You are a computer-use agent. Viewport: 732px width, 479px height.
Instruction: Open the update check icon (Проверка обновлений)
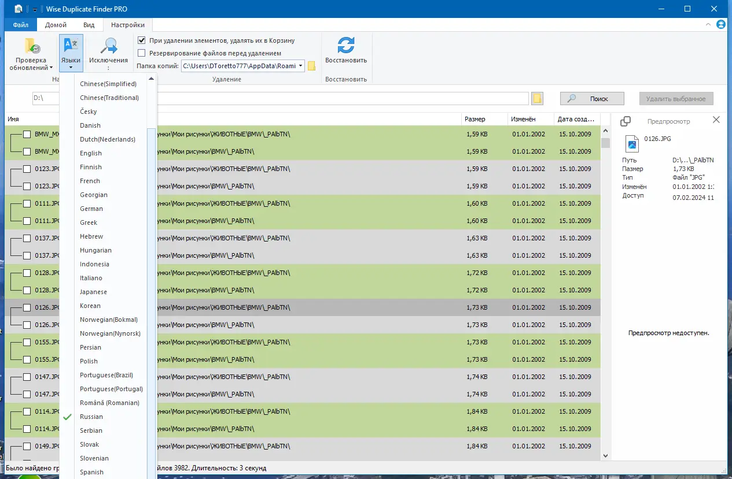(31, 46)
